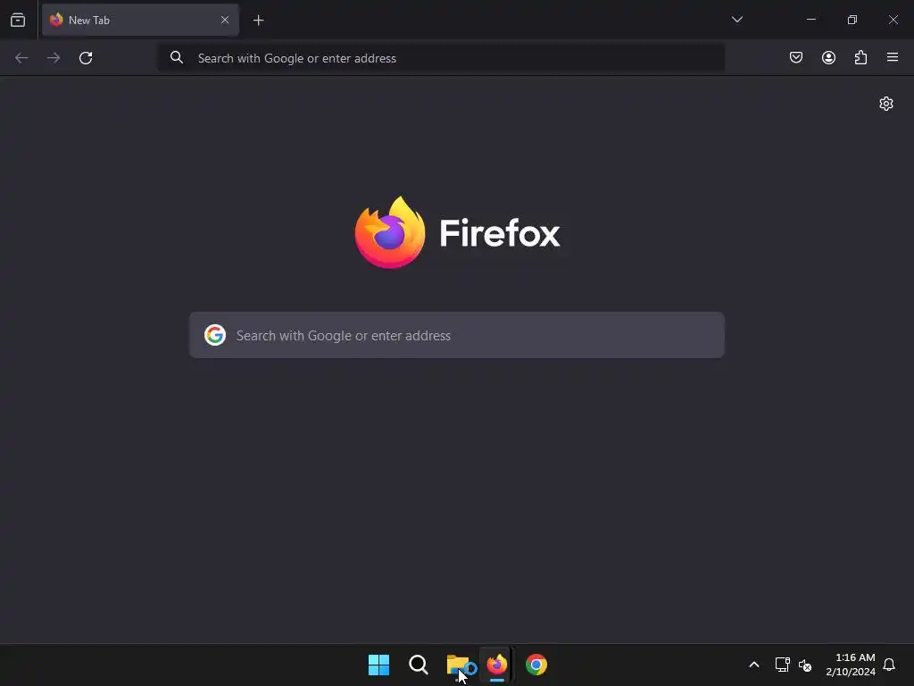Restore down the Firefox window
Screen dimensions: 914x686
[852, 20]
